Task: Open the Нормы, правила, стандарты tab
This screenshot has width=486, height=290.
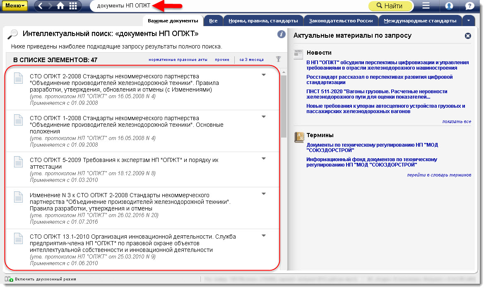Action: click(263, 21)
